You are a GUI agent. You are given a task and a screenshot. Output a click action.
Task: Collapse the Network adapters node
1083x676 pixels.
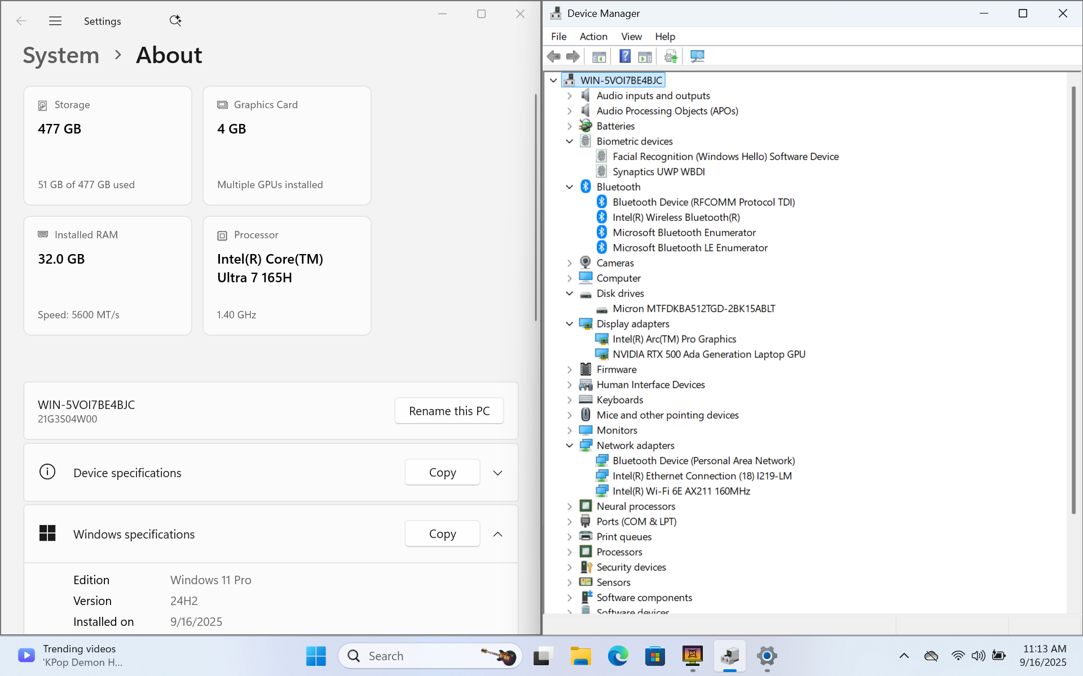(569, 446)
